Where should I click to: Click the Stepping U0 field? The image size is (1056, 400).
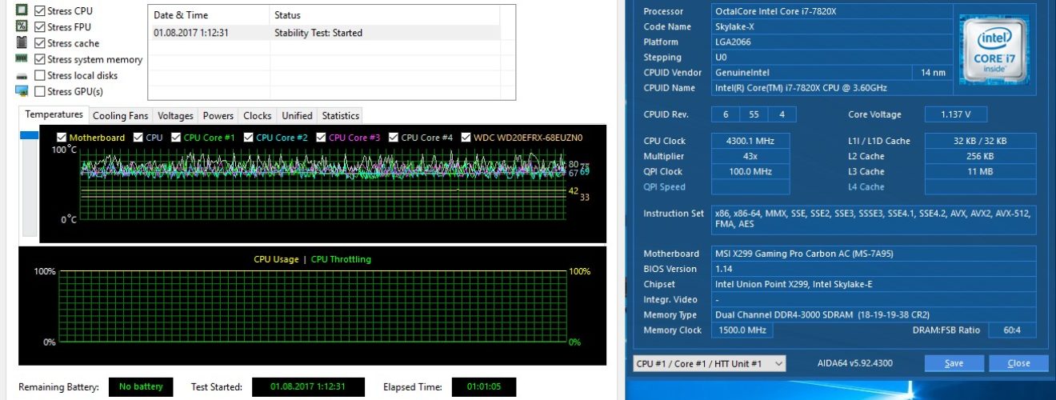click(832, 57)
